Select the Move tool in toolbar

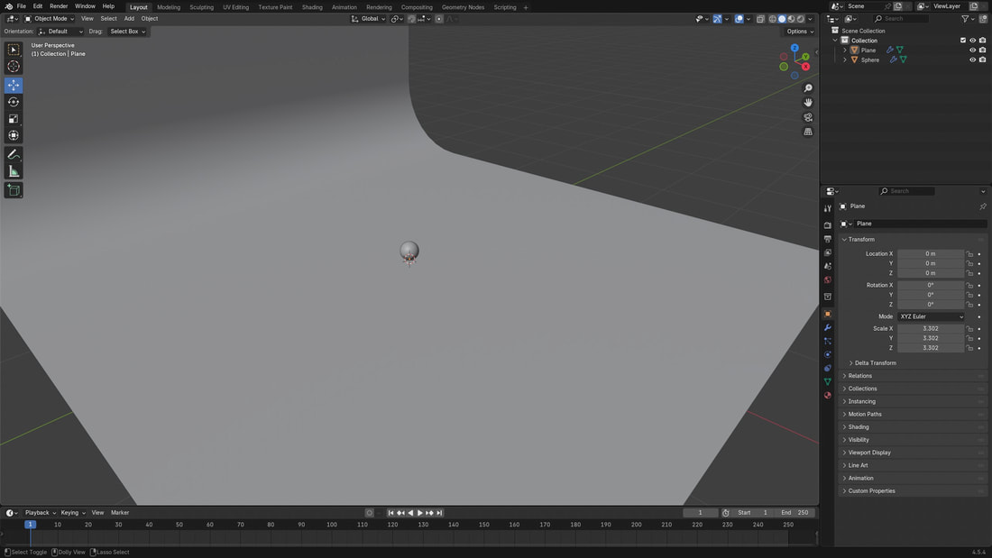pos(14,85)
